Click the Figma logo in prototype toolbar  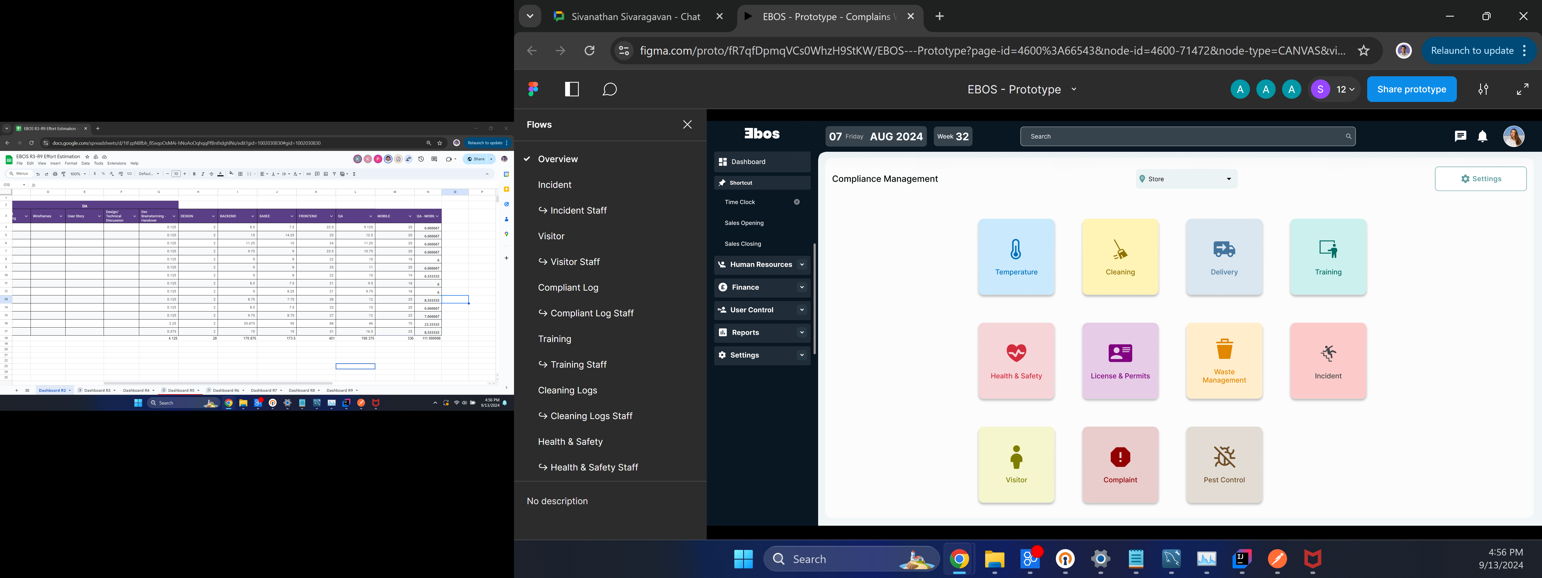533,89
